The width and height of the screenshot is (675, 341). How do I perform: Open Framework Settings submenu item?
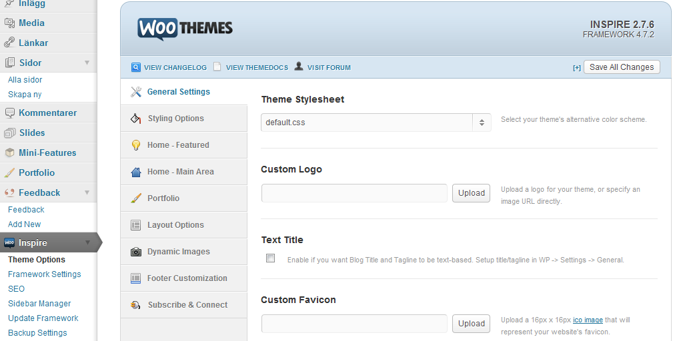tap(44, 274)
